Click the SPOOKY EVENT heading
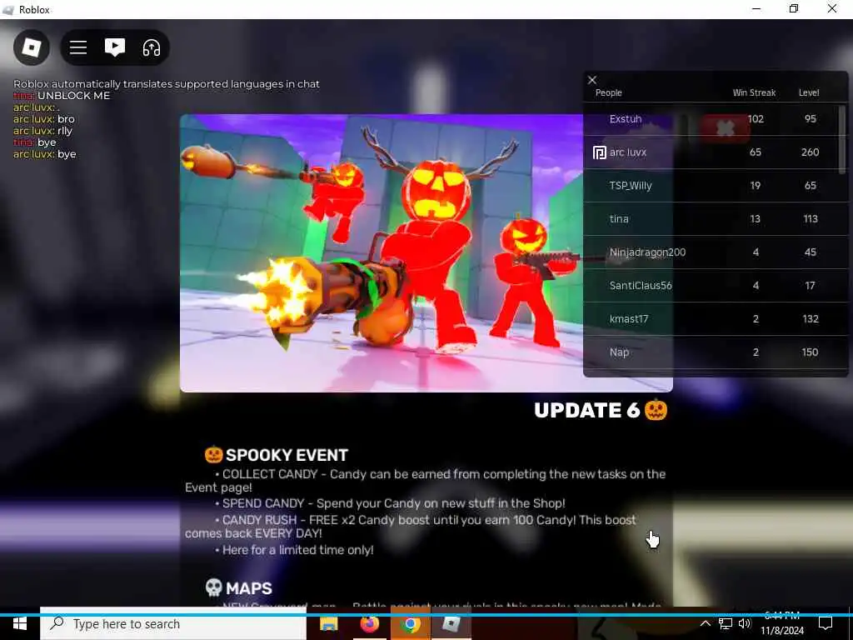 [x=277, y=455]
